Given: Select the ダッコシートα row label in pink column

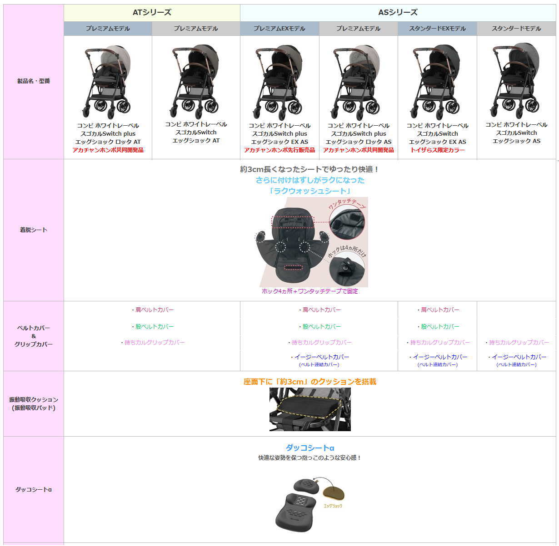Looking at the screenshot, I should pos(34,490).
